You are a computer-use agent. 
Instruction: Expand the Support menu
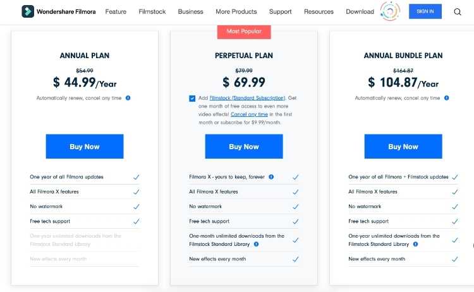[x=280, y=12]
